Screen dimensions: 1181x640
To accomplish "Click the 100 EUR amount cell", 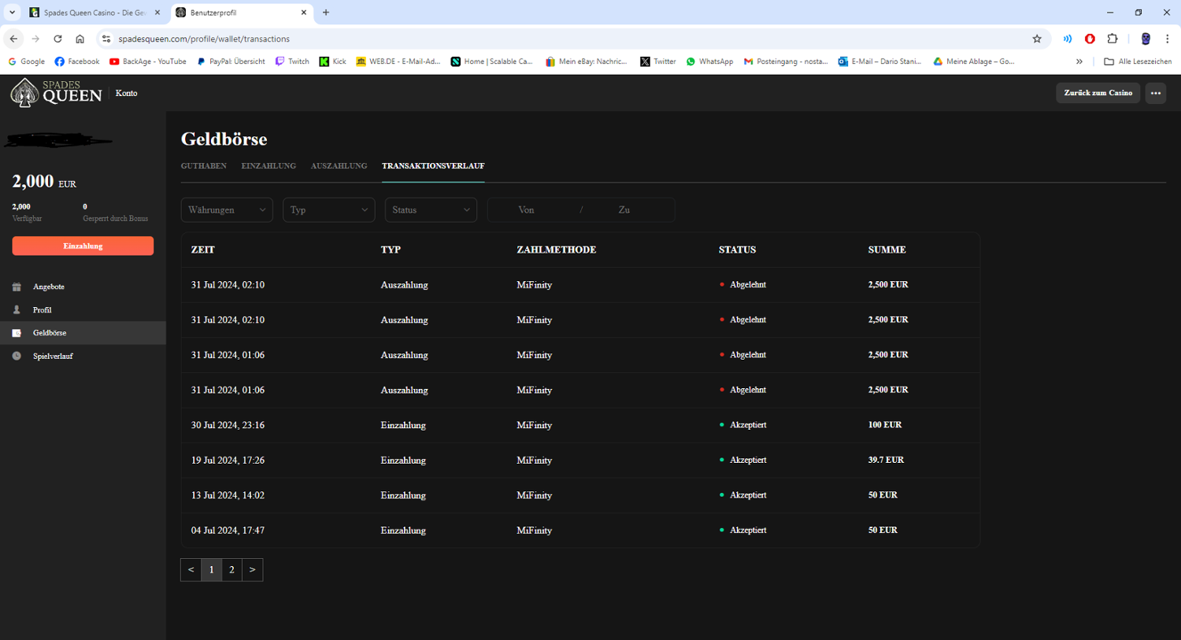I will (x=885, y=425).
